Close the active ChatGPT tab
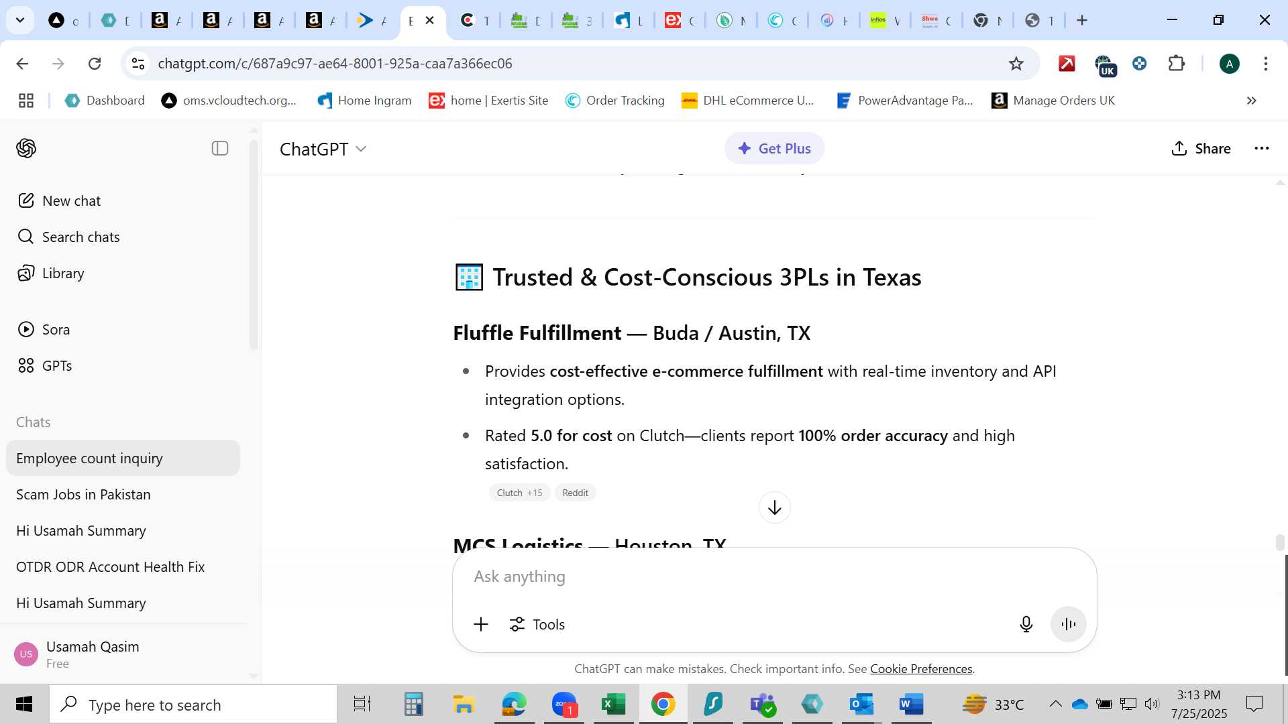This screenshot has height=724, width=1288. (430, 20)
